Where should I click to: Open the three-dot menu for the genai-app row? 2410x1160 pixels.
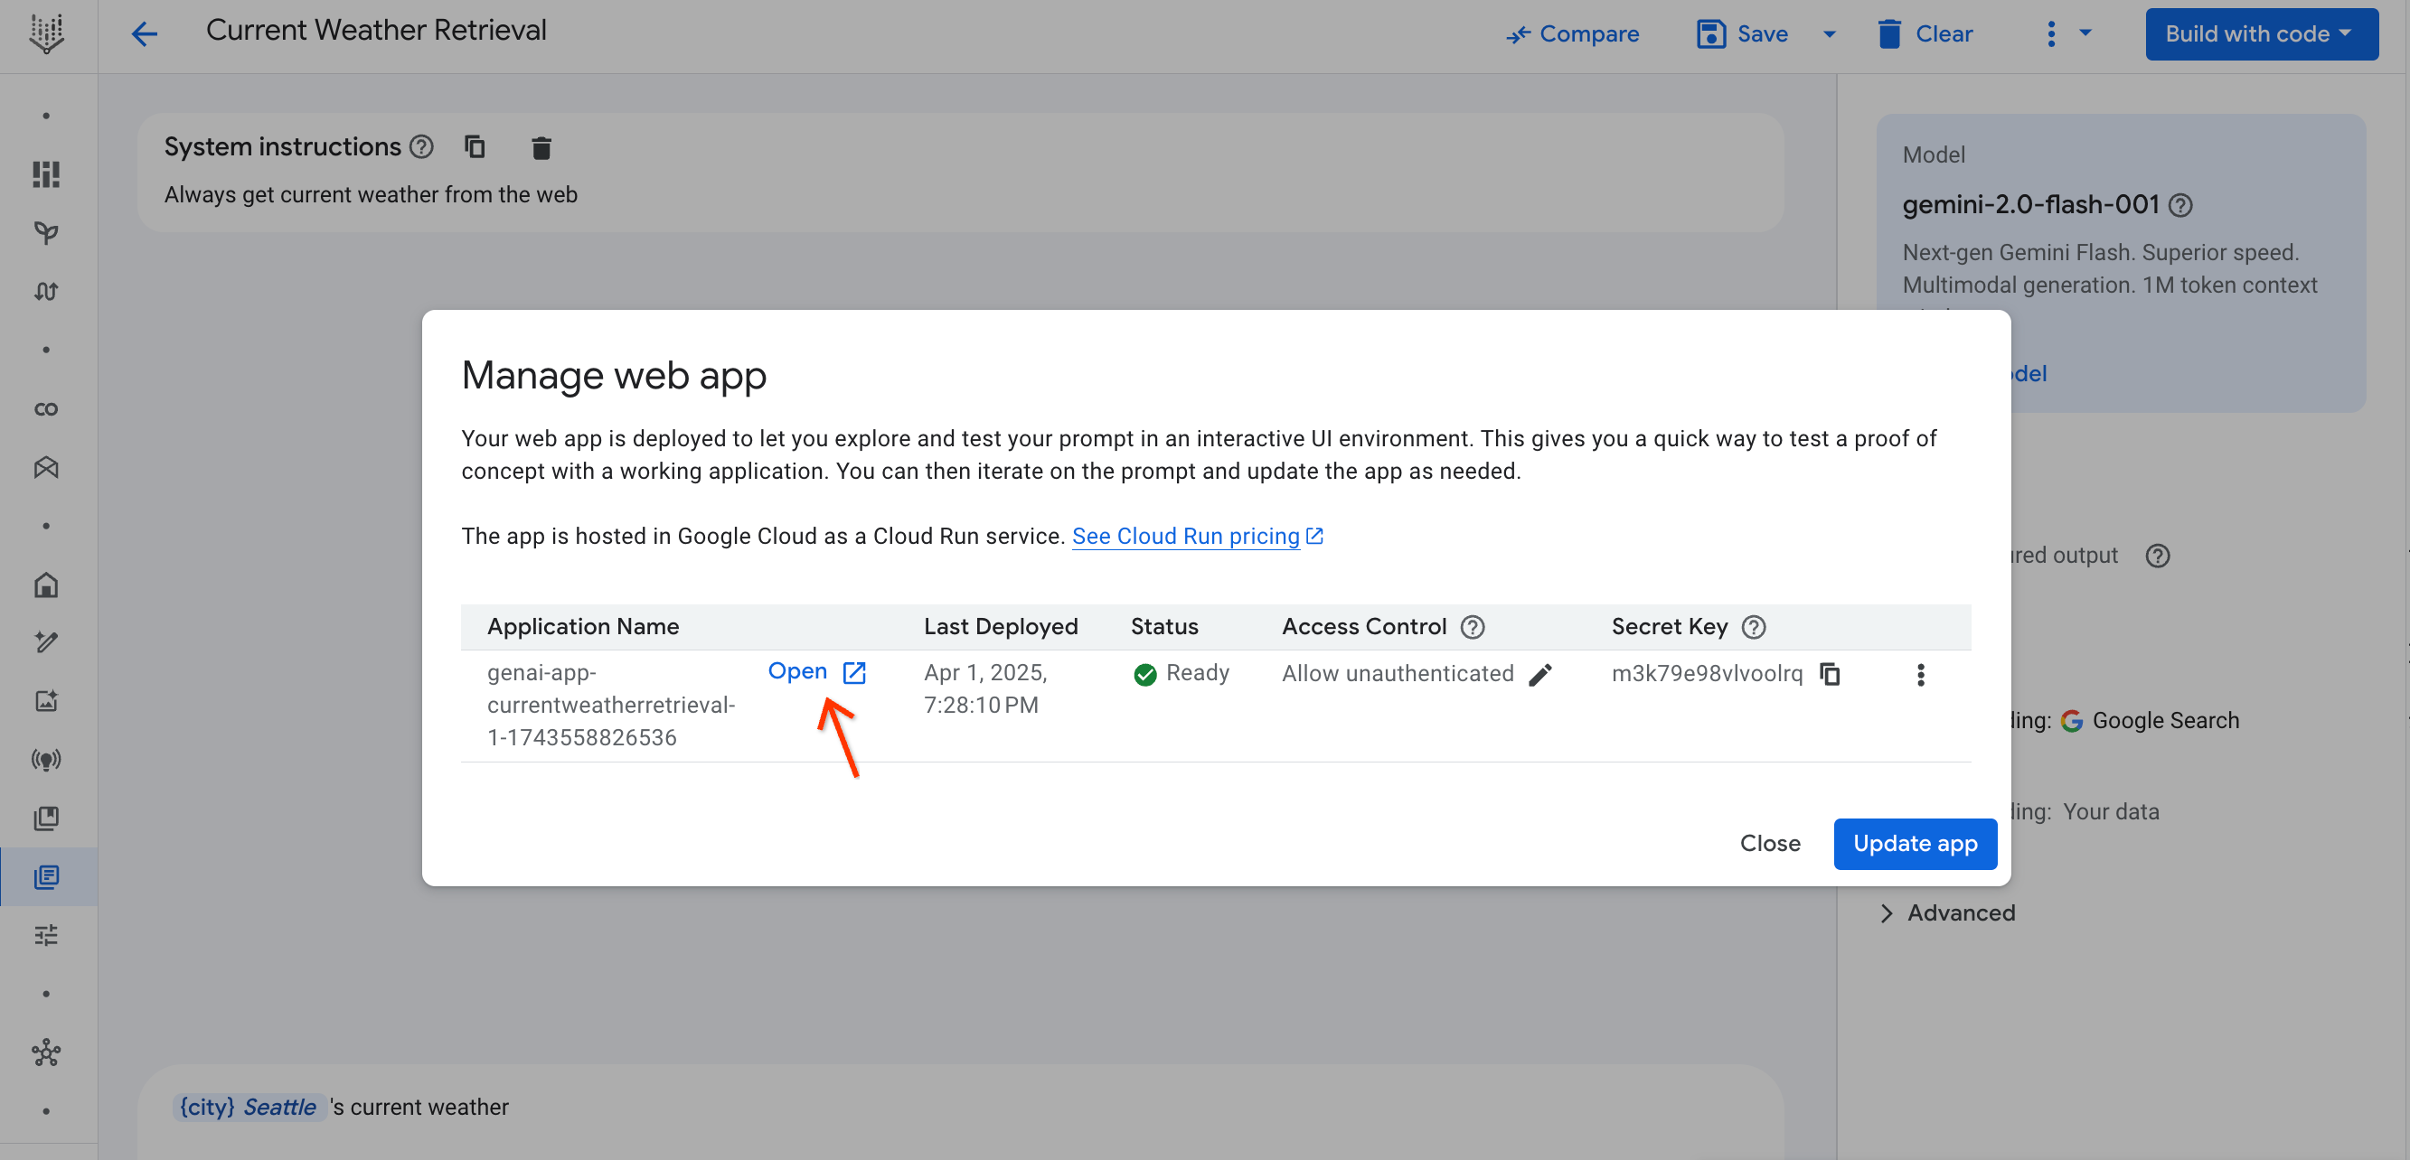[x=1922, y=674]
